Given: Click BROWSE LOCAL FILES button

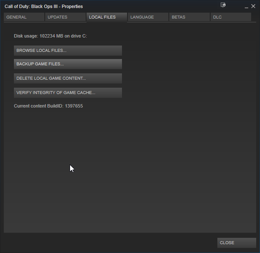Looking at the screenshot, I should click(68, 51).
